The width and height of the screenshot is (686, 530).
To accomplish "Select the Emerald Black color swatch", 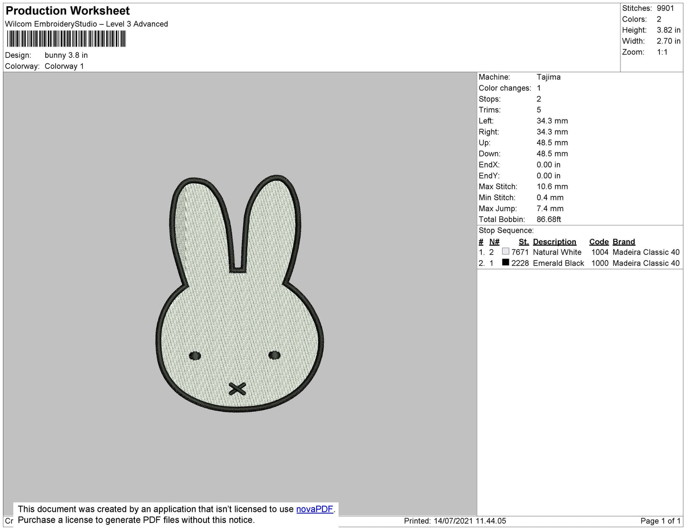I will coord(505,262).
